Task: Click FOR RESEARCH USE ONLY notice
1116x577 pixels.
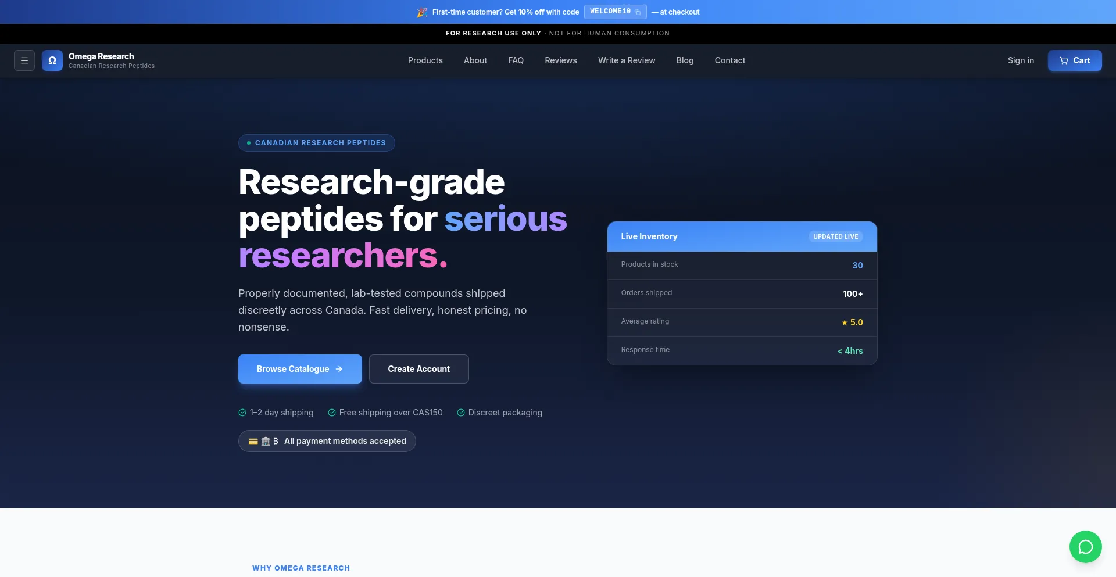Action: (x=493, y=33)
